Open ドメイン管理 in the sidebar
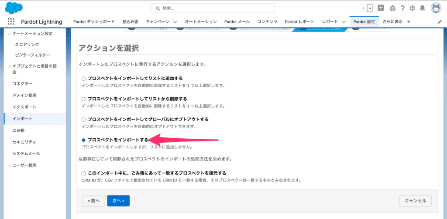The width and height of the screenshot is (447, 219). [x=24, y=96]
